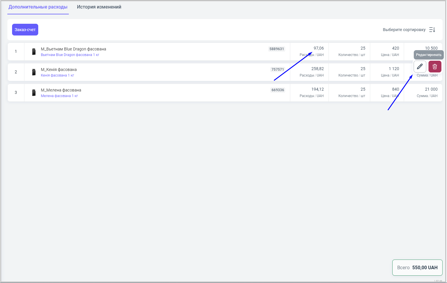Select the Дополнительные расходы tab
This screenshot has width=447, height=283.
click(38, 7)
